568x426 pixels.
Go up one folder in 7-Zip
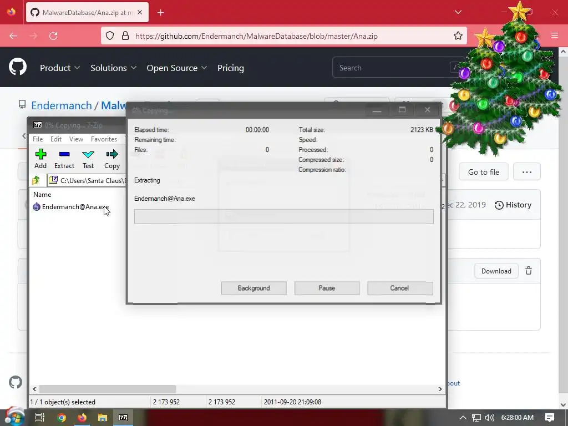pos(36,180)
